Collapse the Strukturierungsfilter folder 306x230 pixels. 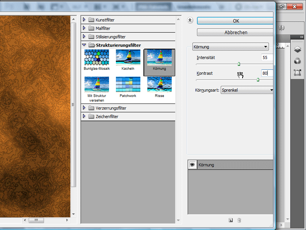coord(84,45)
